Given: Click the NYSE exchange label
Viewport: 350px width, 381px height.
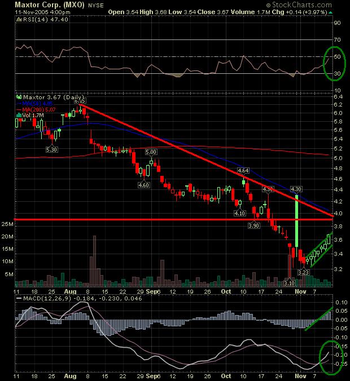Looking at the screenshot, I should (96, 5).
